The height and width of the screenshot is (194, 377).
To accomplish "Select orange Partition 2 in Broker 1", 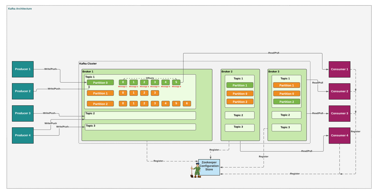I will click(x=100, y=104).
